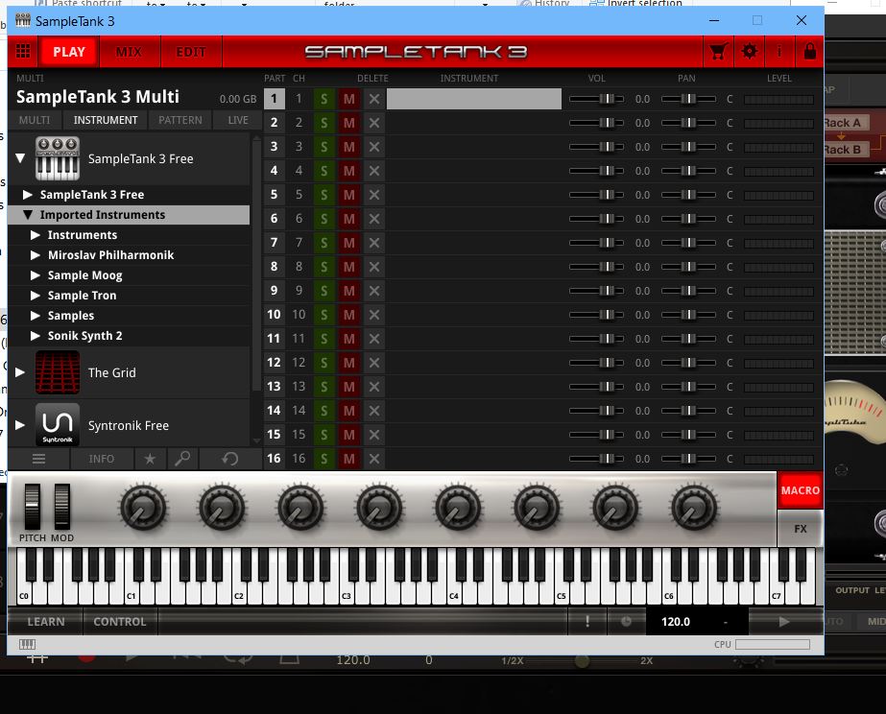Screen dimensions: 886x714
Task: Click the keyboard icon in status bar
Action: [x=27, y=644]
